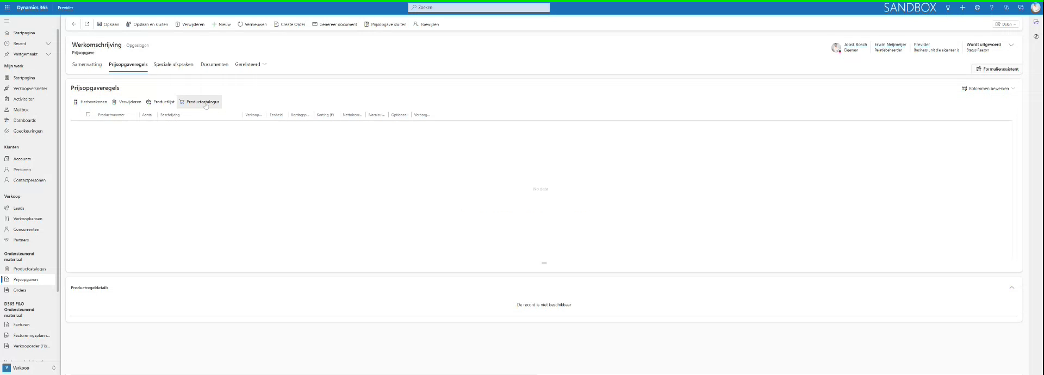Open the Dynamics 365 app launcher waffle

tap(7, 8)
